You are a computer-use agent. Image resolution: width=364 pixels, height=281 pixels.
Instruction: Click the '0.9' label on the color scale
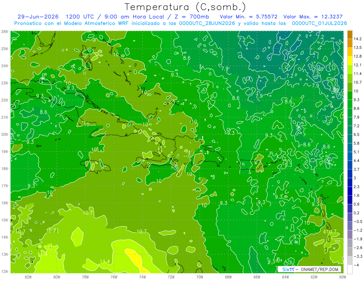pyautogui.click(x=357, y=204)
